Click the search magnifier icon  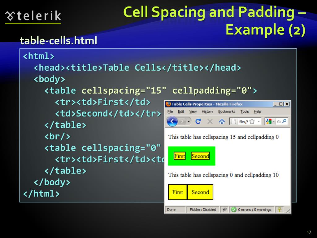[x=284, y=121]
